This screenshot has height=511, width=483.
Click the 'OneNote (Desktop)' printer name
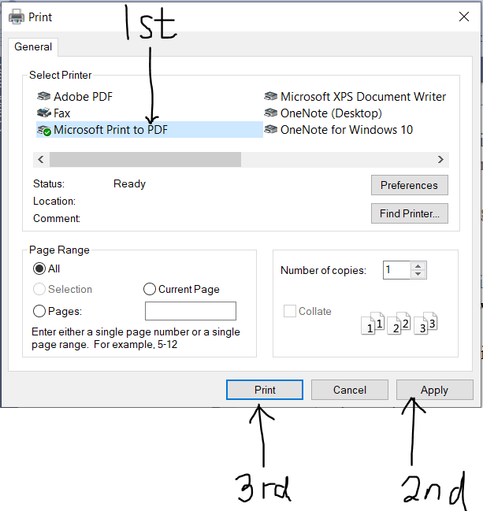click(x=332, y=113)
